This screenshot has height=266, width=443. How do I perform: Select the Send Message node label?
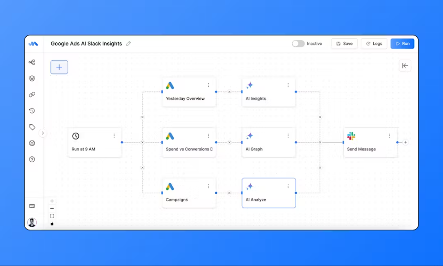361,149
